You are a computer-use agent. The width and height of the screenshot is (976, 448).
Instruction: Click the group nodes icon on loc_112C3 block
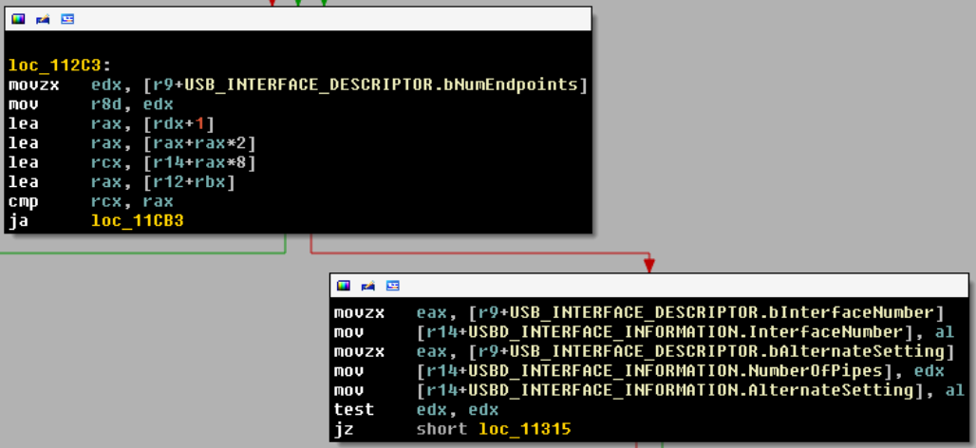67,18
